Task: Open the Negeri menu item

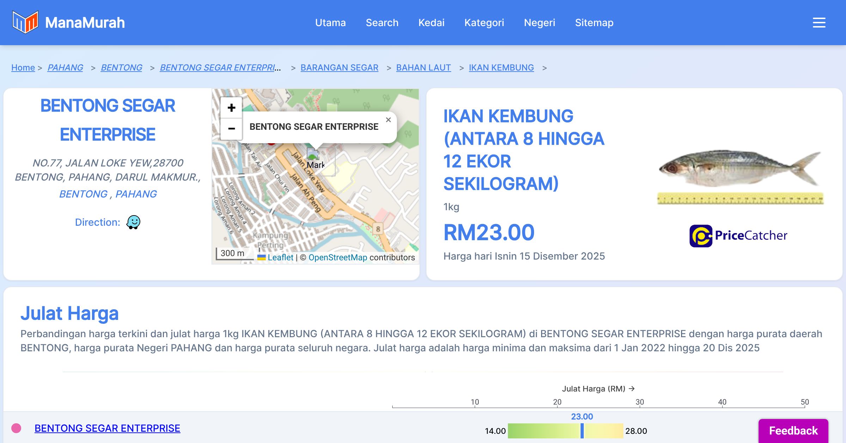Action: 539,23
